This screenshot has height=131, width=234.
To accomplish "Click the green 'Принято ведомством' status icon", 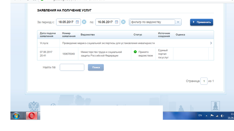I will tap(135, 52).
